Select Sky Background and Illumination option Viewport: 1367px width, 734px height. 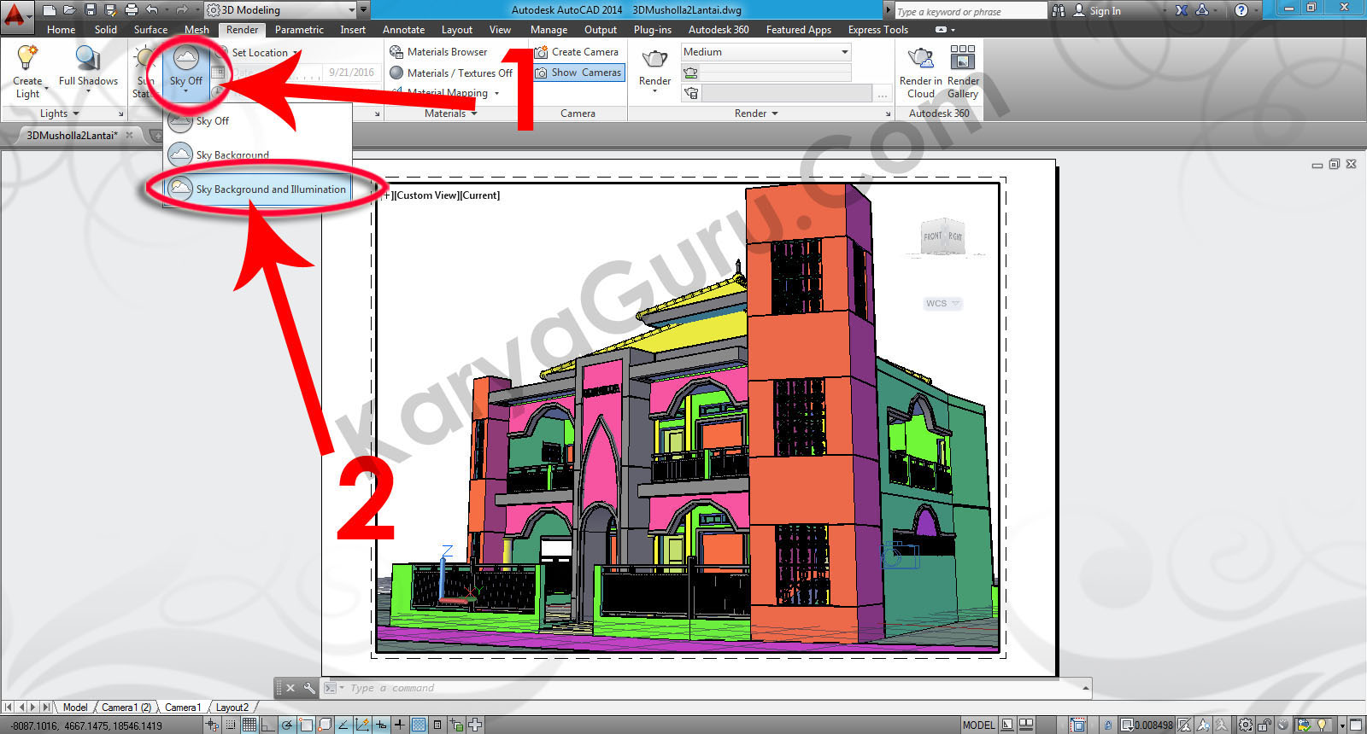(x=270, y=189)
